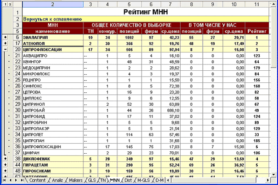Click the наименование heading cell
The width and height of the screenshot is (278, 185).
click(x=53, y=31)
